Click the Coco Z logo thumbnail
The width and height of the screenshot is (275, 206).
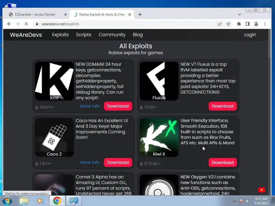[x=54, y=137]
